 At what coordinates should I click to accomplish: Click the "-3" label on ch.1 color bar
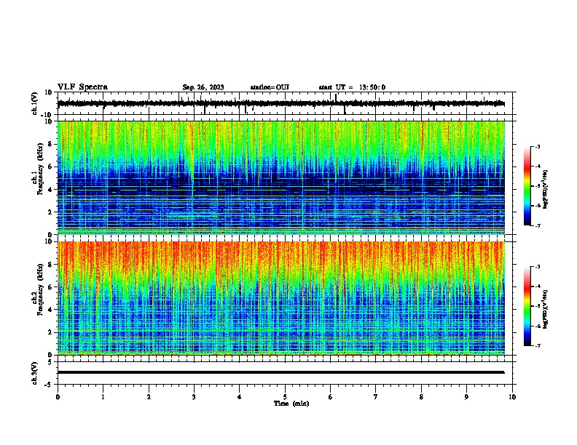pyautogui.click(x=537, y=146)
